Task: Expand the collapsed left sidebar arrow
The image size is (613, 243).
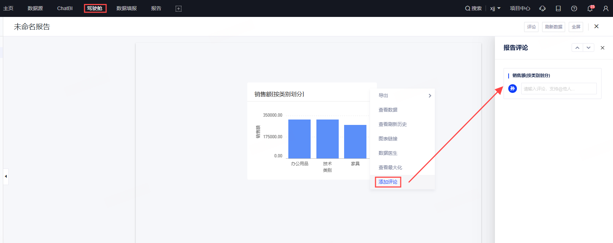Action: point(6,176)
